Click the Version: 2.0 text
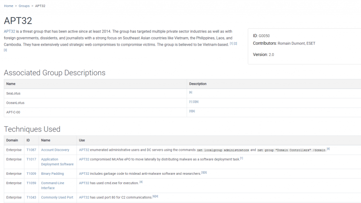This screenshot has height=203, width=361. coord(263,55)
